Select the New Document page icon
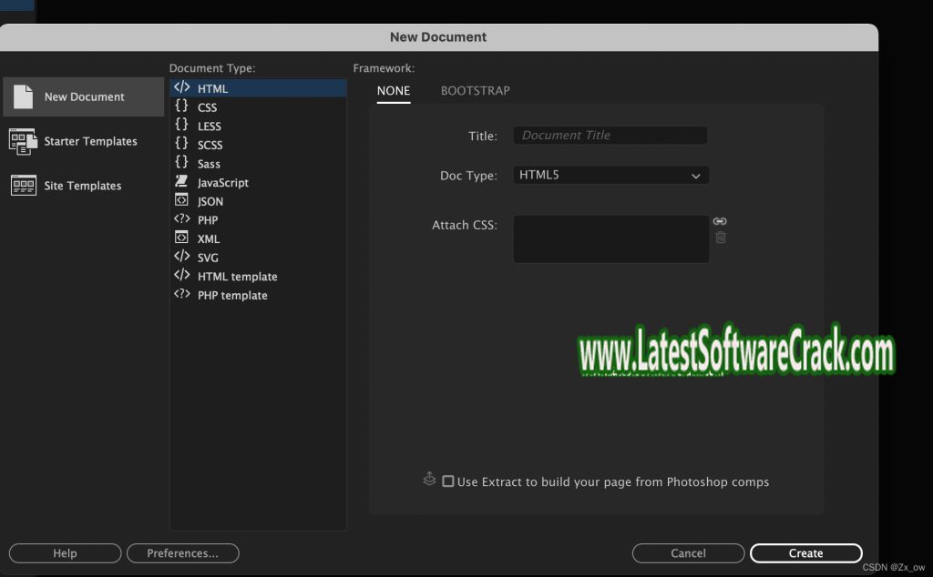The width and height of the screenshot is (933, 577). 23,96
